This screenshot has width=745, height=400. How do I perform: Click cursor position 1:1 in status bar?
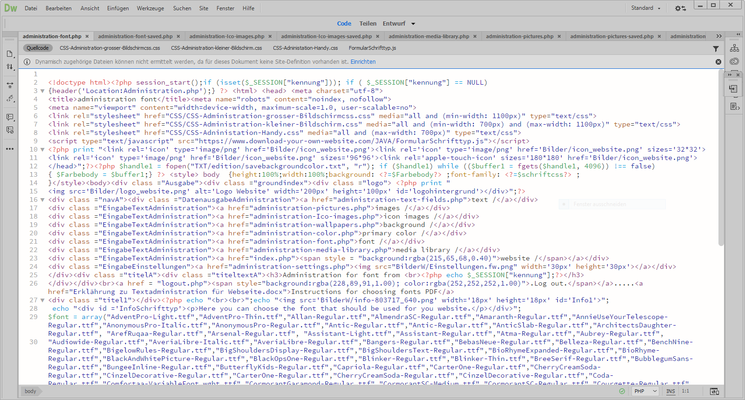685,391
